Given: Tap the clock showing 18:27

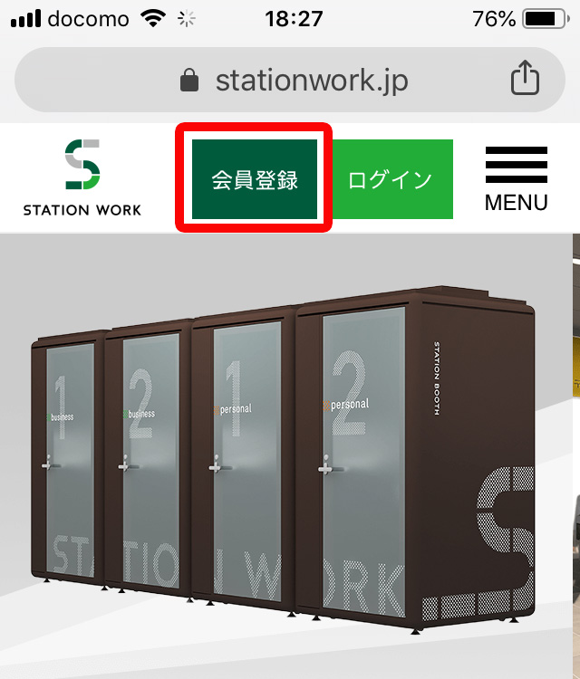Looking at the screenshot, I should tap(294, 19).
